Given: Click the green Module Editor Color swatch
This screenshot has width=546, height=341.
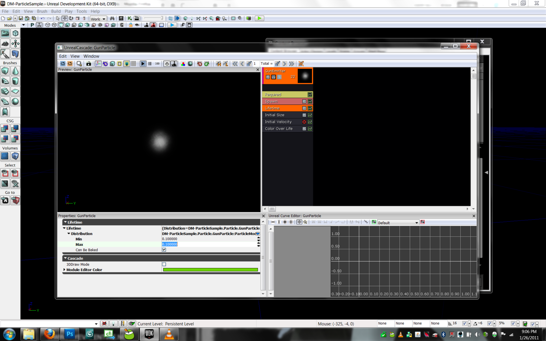Looking at the screenshot, I should point(211,270).
